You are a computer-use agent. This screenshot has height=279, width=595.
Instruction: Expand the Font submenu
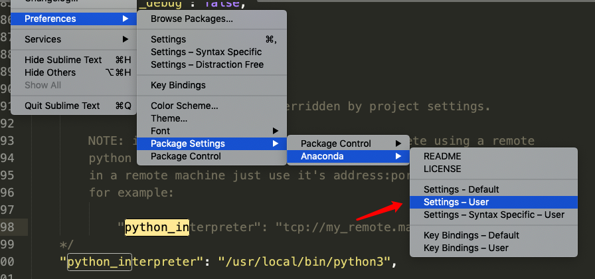pos(211,131)
